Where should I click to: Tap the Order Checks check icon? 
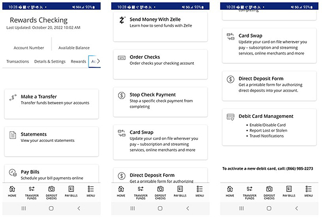pyautogui.click(x=122, y=58)
